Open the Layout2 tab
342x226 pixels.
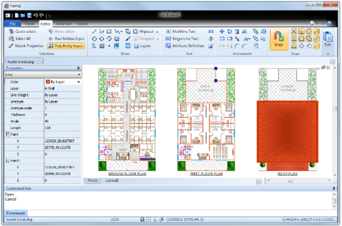tap(112, 180)
